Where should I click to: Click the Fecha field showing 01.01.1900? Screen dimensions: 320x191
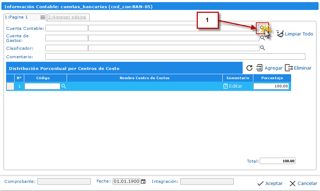click(127, 181)
